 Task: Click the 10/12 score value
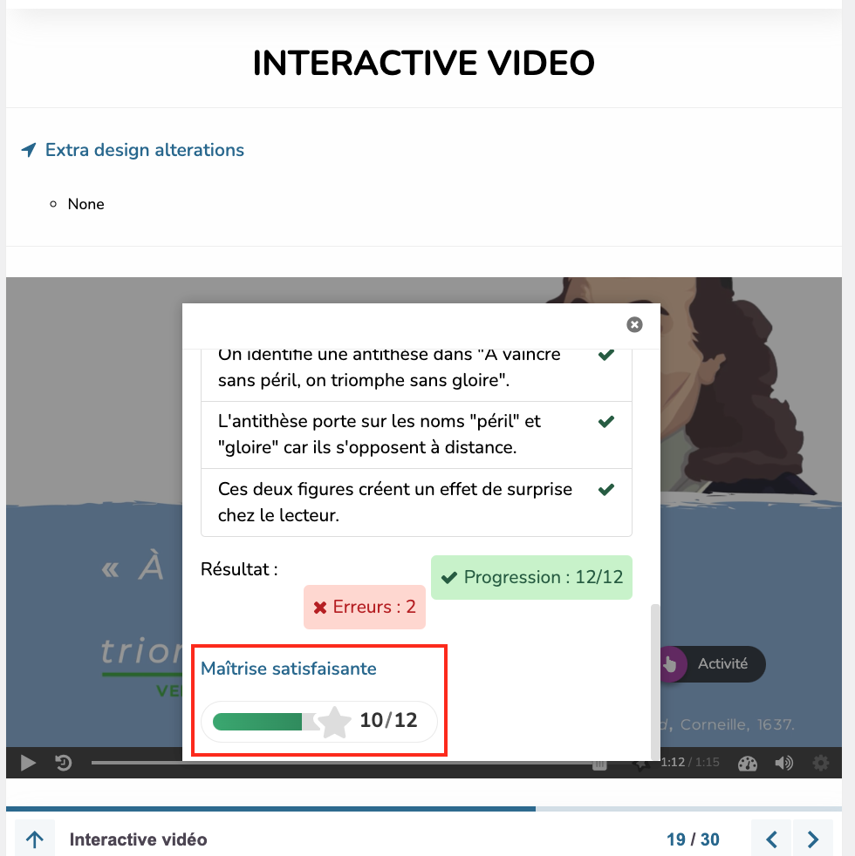[388, 721]
